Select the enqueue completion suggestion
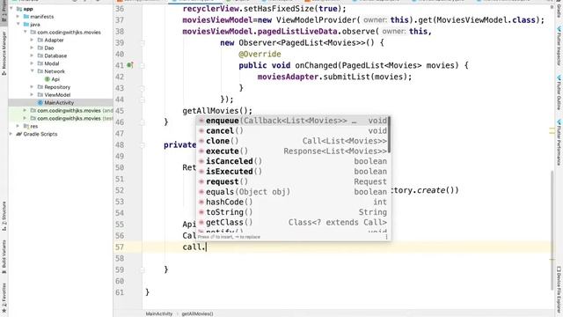This screenshot has height=317, width=563. pos(292,121)
